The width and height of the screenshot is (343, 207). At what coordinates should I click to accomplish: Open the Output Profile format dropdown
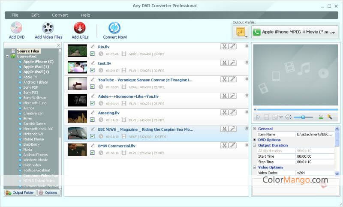point(295,32)
